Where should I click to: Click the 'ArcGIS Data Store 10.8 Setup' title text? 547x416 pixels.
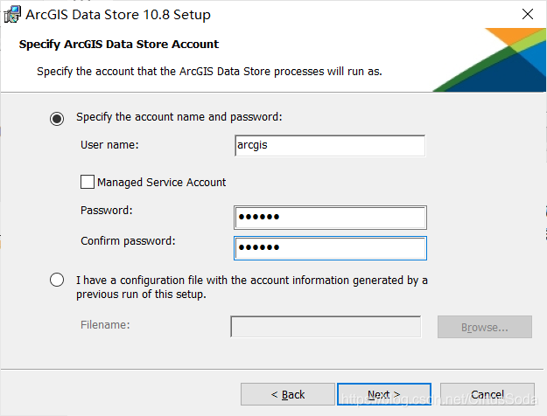point(118,15)
